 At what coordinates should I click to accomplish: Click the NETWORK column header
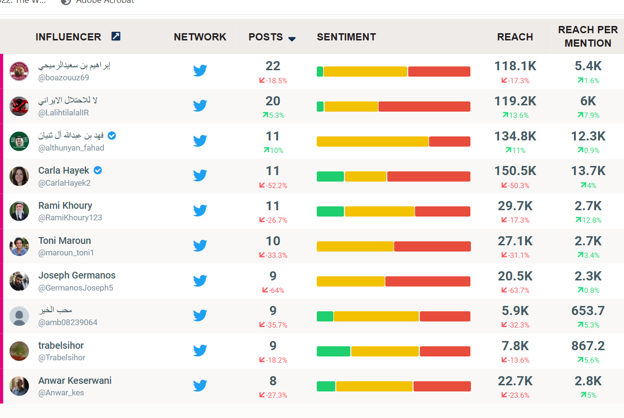click(x=200, y=37)
